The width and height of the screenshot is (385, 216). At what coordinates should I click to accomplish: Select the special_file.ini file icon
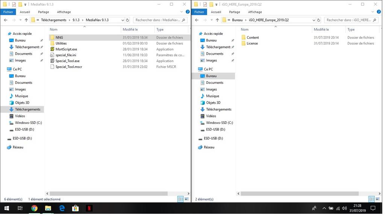click(52, 55)
